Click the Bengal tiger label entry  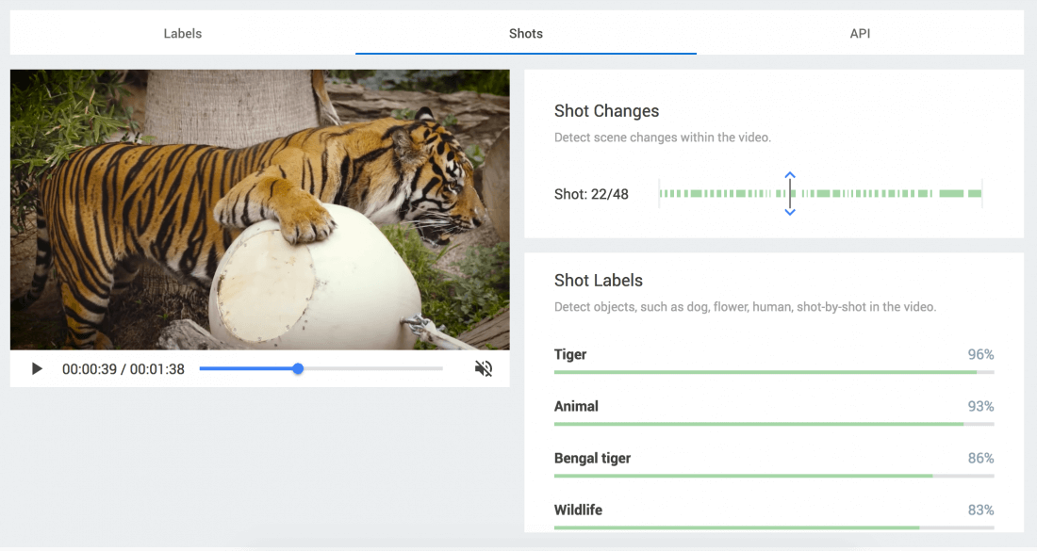pos(592,458)
